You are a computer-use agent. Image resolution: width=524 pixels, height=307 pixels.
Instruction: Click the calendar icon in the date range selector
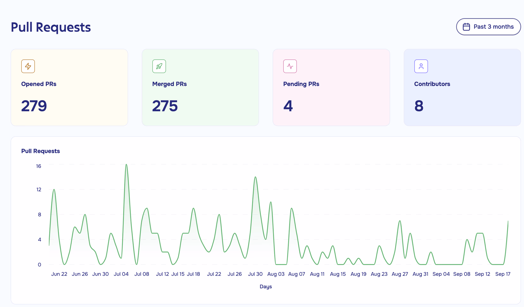coord(466,26)
